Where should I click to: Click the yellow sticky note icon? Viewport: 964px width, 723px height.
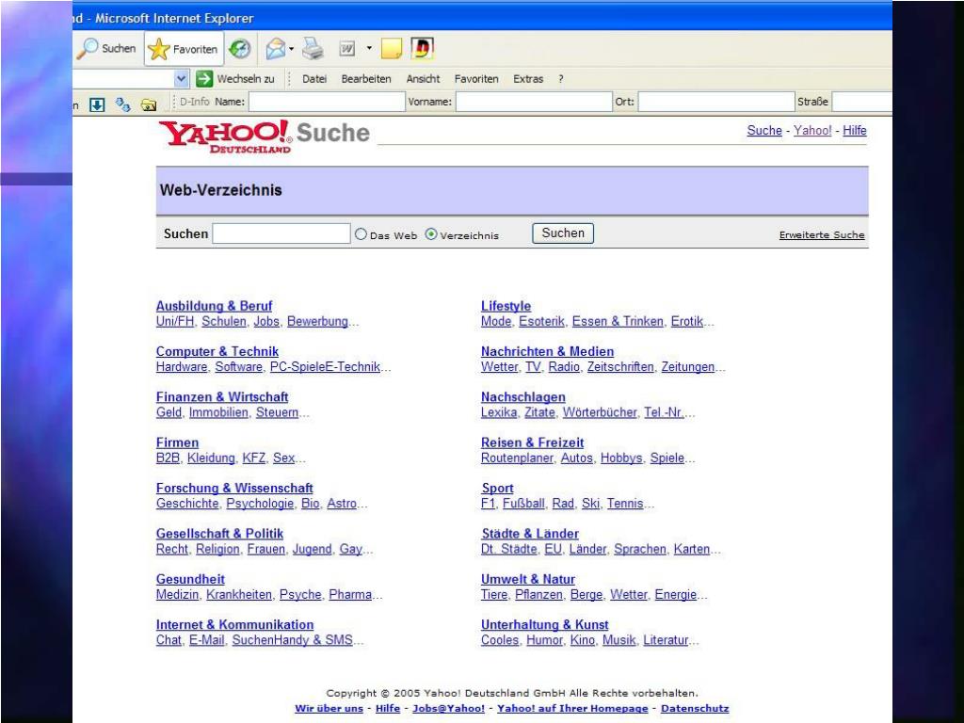tap(392, 49)
